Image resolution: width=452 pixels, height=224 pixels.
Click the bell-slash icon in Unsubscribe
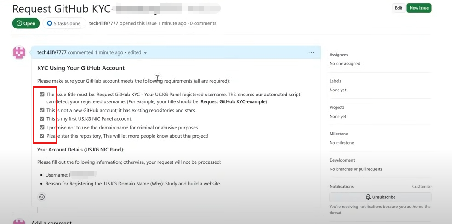pyautogui.click(x=368, y=197)
